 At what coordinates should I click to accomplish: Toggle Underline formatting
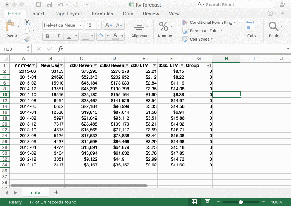tap(69, 36)
